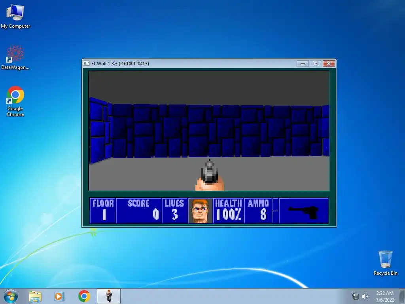405x304 pixels.
Task: Open the volume speaker tray icon
Action: pyautogui.click(x=365, y=296)
